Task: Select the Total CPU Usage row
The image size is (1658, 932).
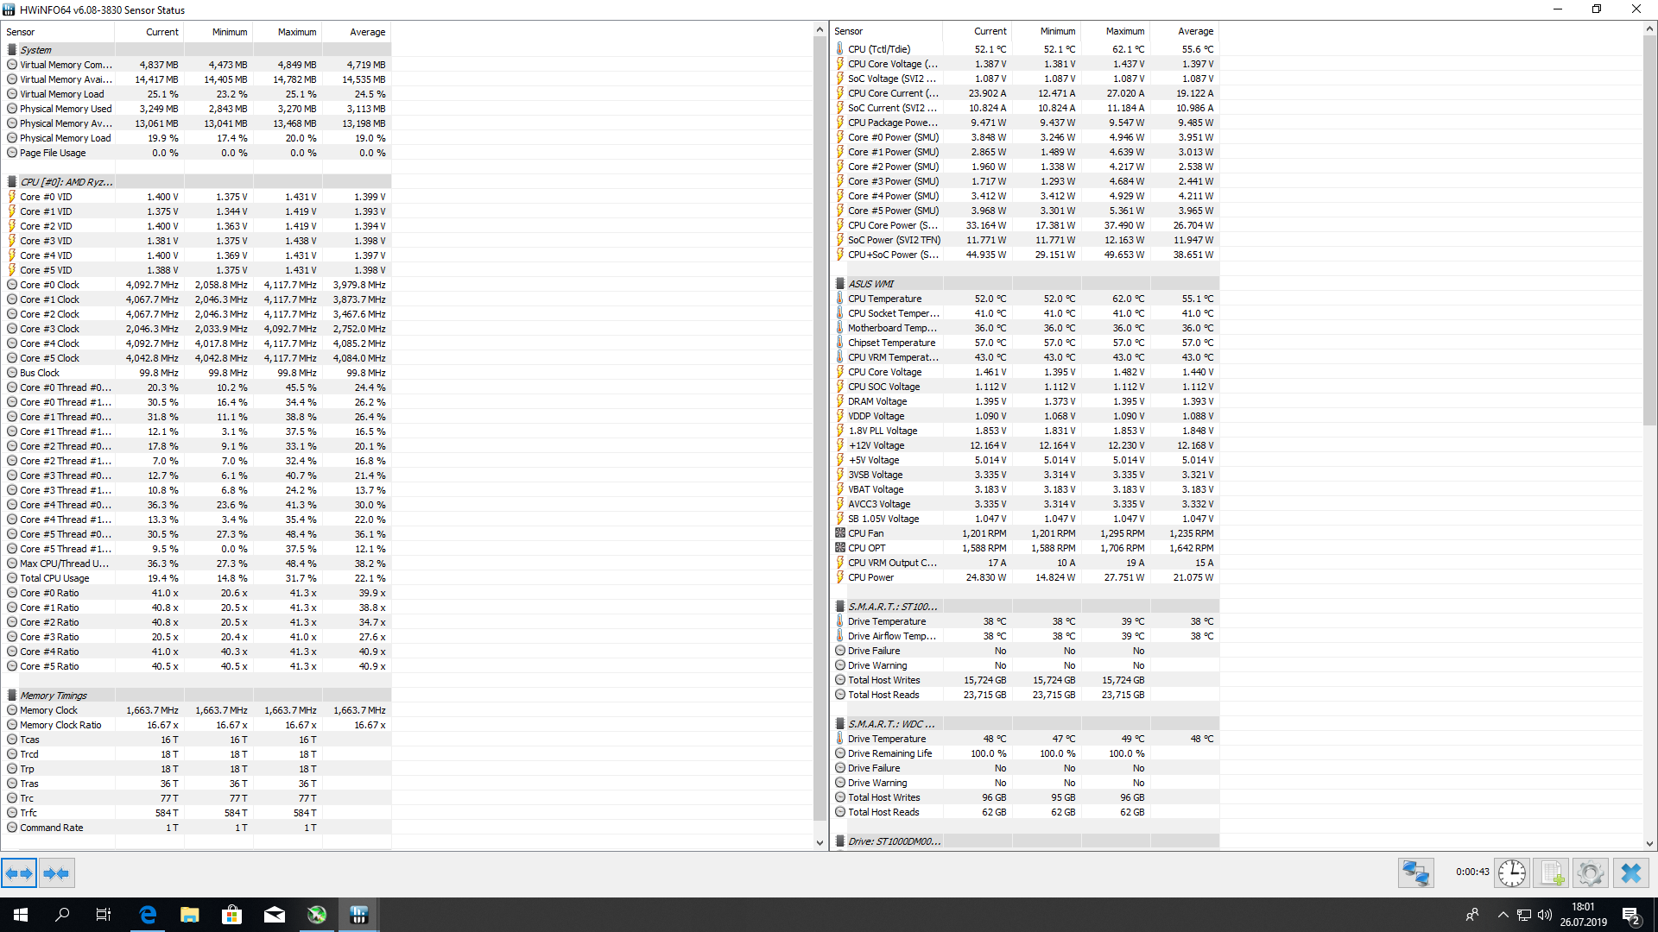Action: [54, 578]
